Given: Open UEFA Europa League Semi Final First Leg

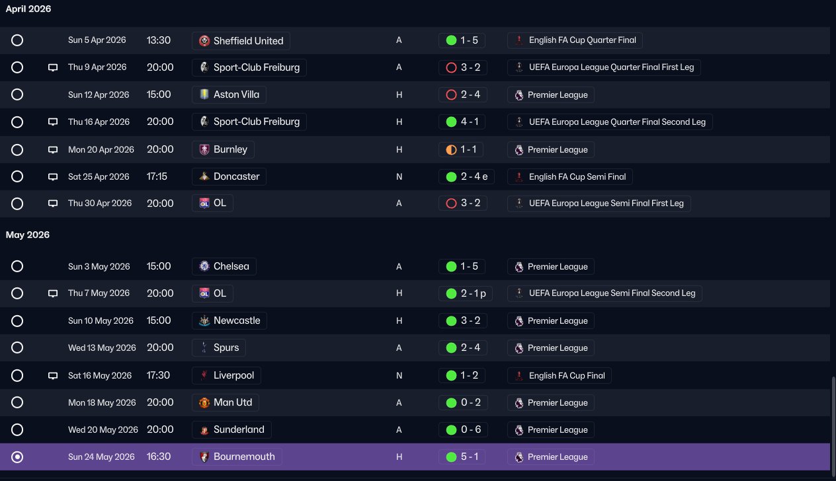Looking at the screenshot, I should tap(599, 203).
